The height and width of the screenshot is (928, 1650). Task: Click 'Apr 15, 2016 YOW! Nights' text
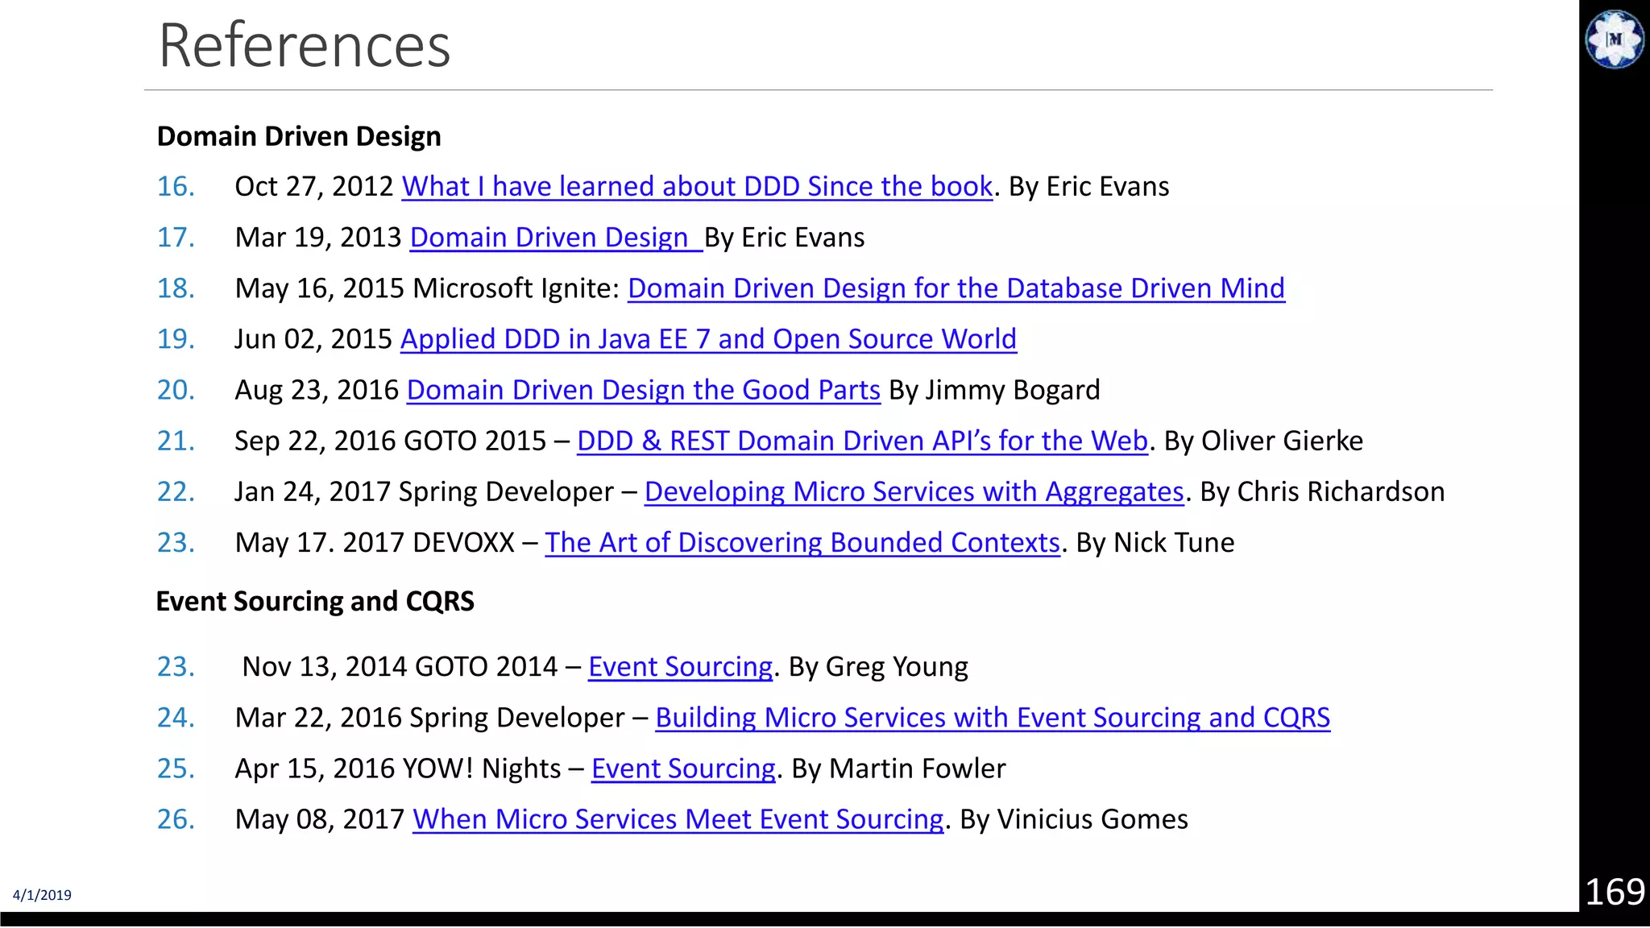coord(398,768)
